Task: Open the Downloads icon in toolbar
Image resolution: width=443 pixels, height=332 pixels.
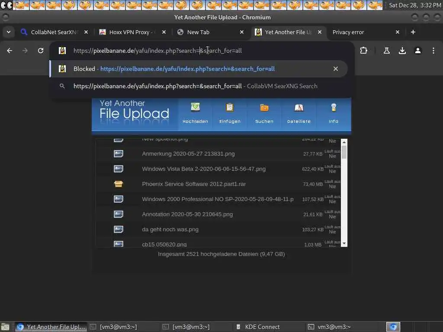Action: pyautogui.click(x=402, y=51)
